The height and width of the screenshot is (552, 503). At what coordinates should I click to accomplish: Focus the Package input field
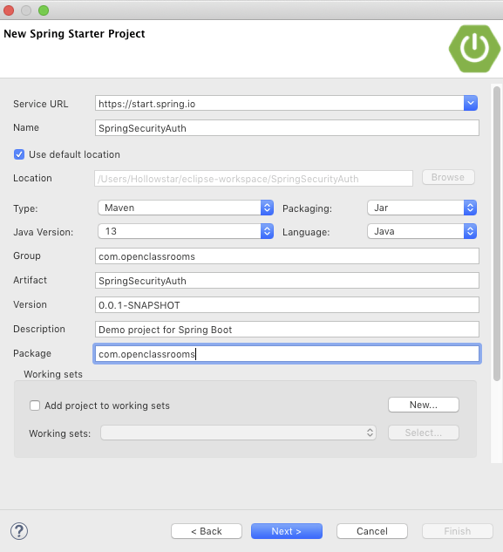tap(287, 354)
